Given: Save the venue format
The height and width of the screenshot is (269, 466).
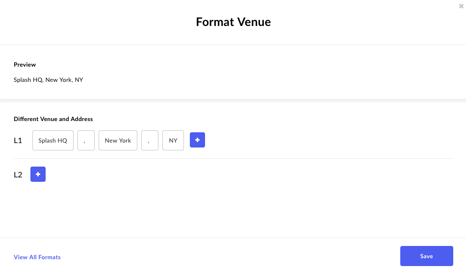Looking at the screenshot, I should click(427, 256).
